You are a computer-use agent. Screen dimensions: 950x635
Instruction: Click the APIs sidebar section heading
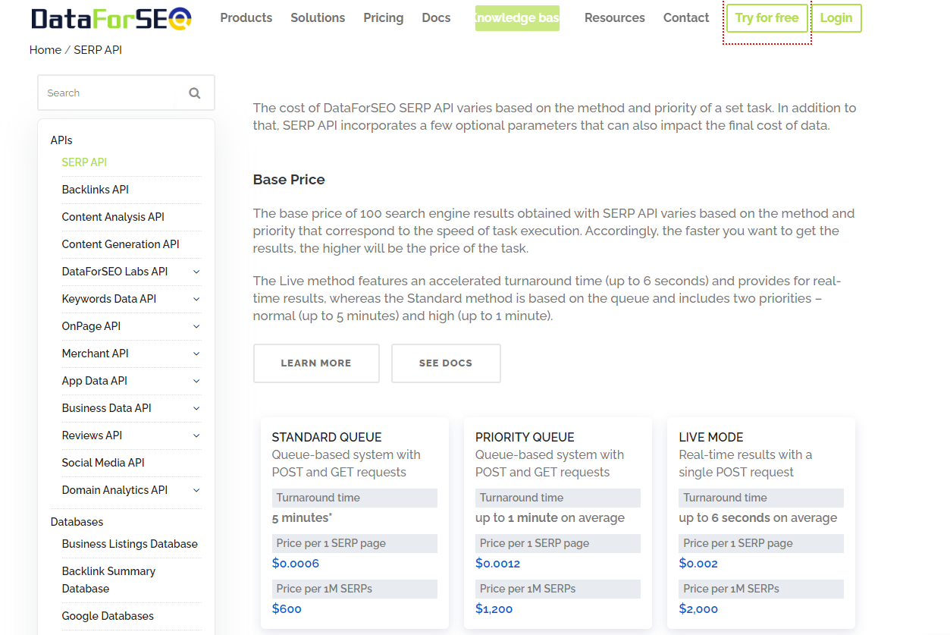point(61,140)
